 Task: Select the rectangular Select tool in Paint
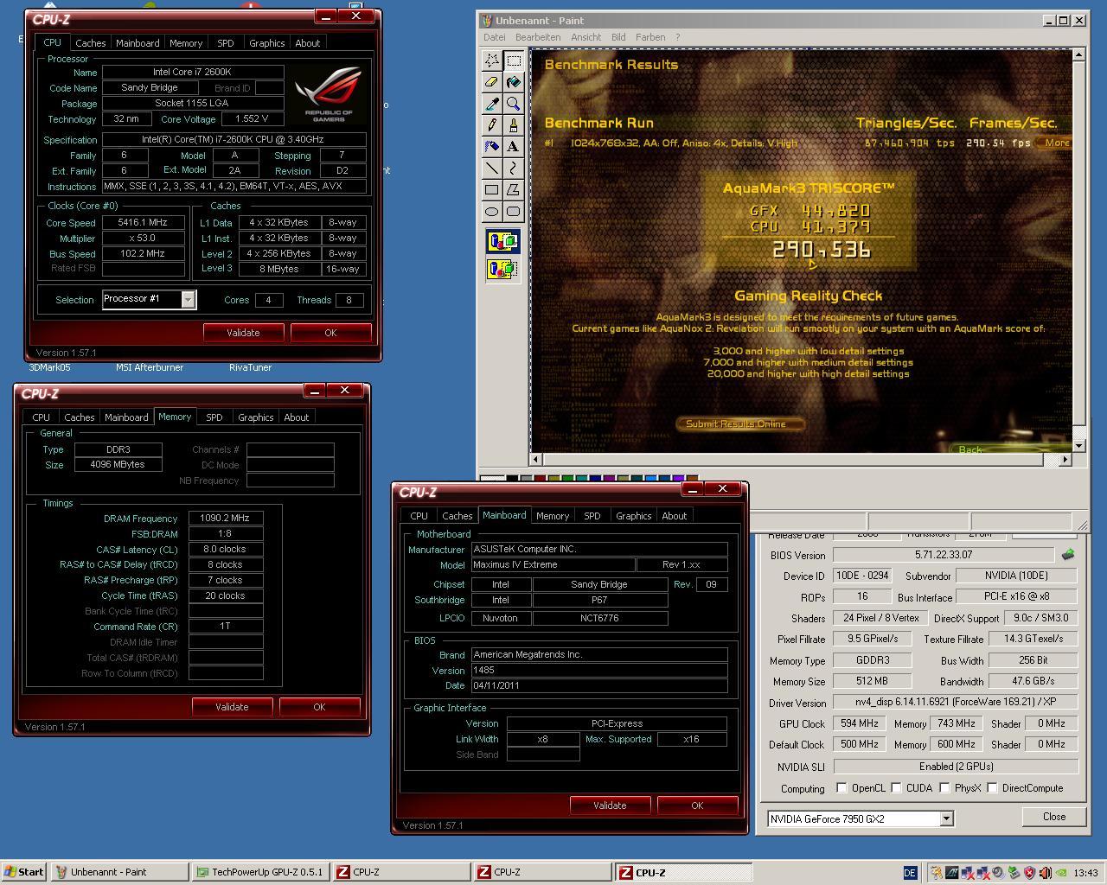pos(514,60)
